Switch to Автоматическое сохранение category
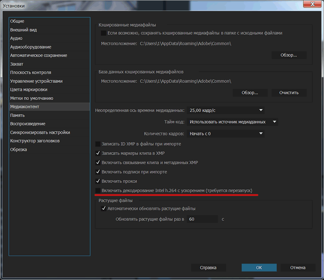 (x=38, y=55)
